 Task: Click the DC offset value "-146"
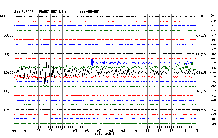click(x=214, y=68)
